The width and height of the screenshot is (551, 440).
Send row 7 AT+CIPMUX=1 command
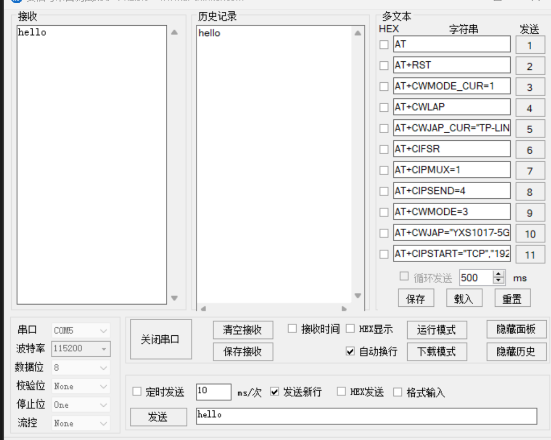point(530,171)
